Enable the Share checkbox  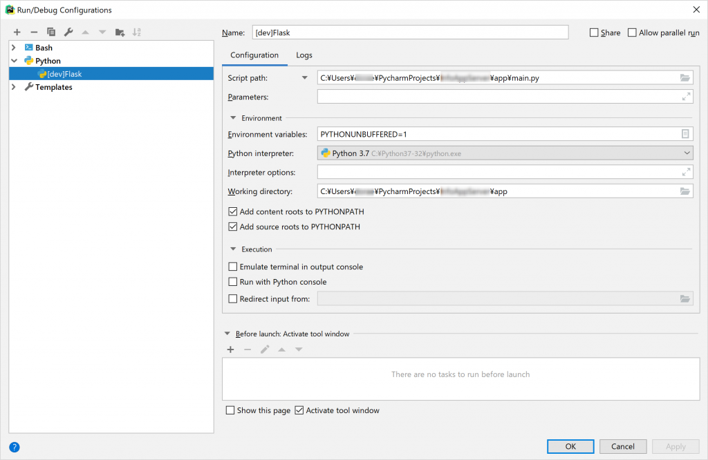pyautogui.click(x=594, y=32)
